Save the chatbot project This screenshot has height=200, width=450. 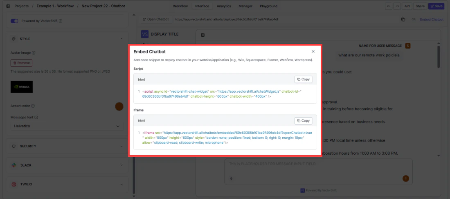[436, 6]
